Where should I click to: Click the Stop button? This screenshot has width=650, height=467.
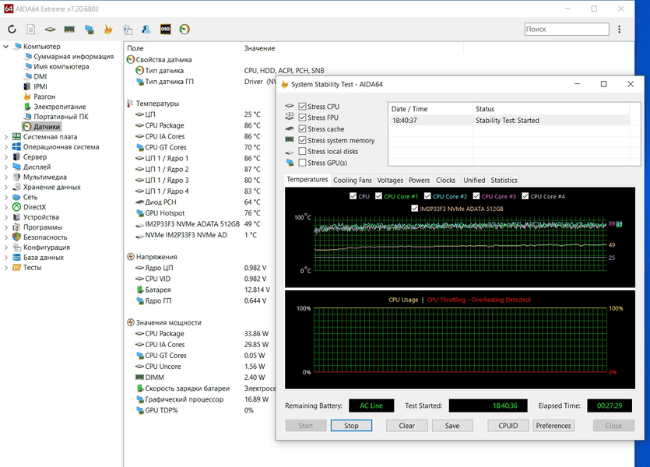coord(351,426)
